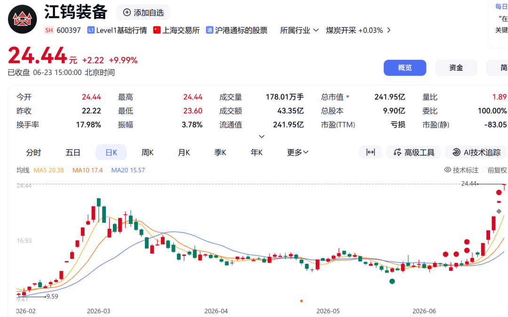Click the 成交量 178.01万手 value

point(285,97)
